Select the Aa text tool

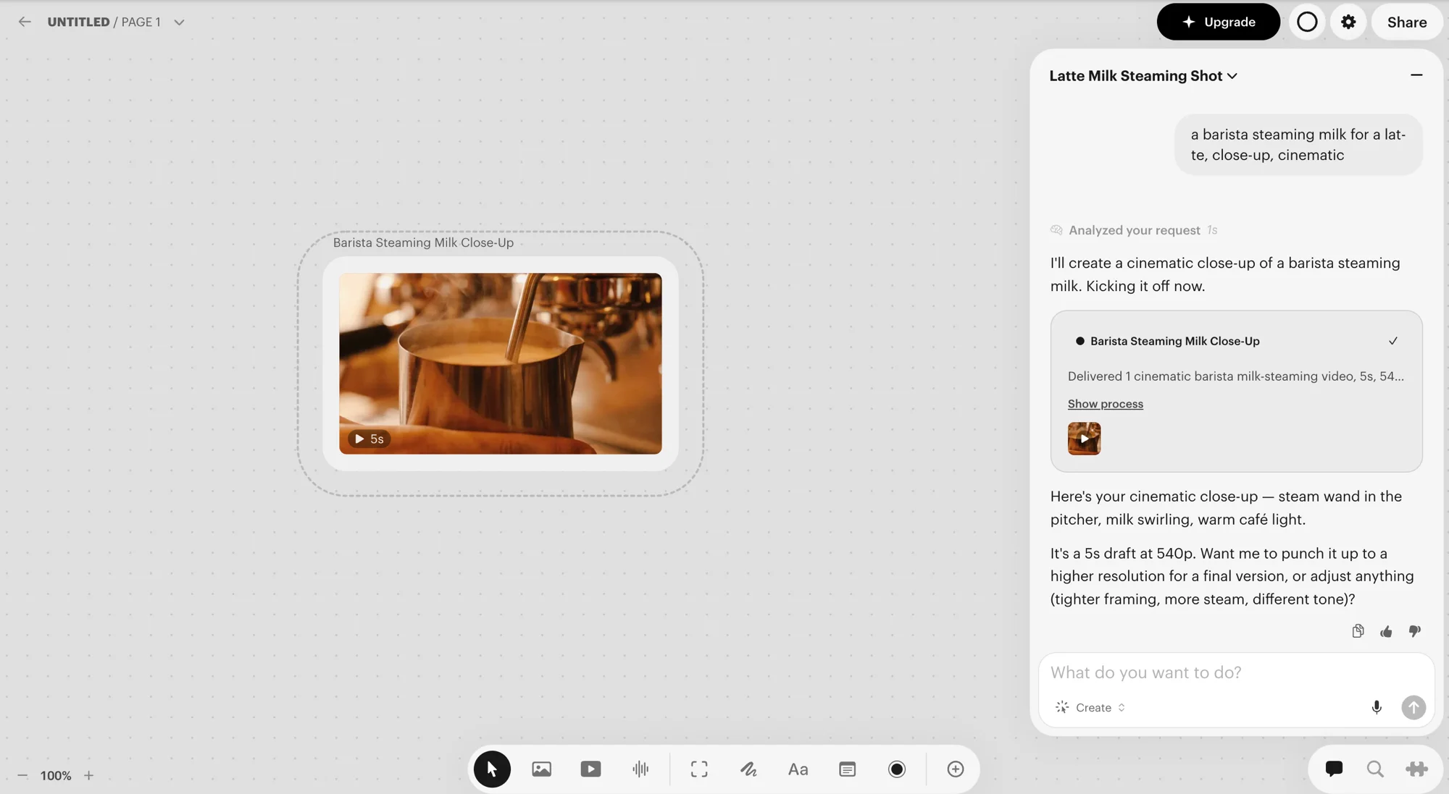[798, 769]
